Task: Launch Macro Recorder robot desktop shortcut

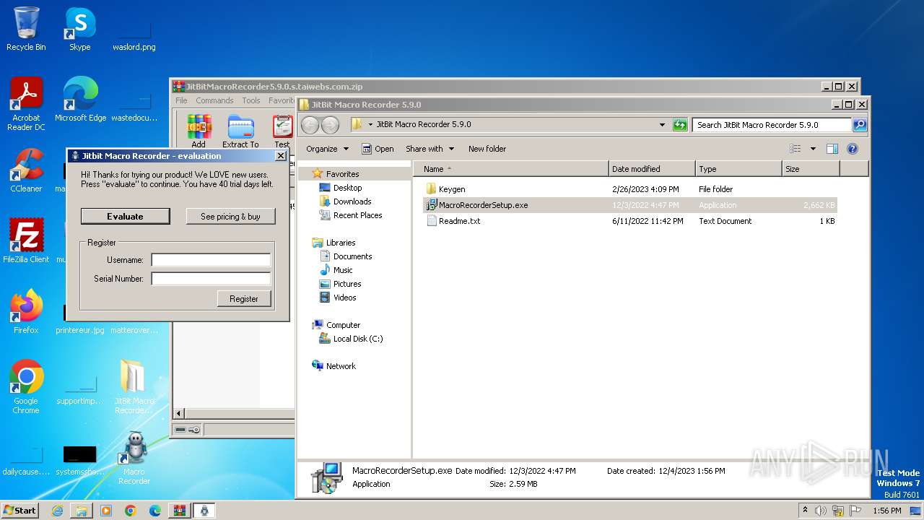Action: coord(134,458)
